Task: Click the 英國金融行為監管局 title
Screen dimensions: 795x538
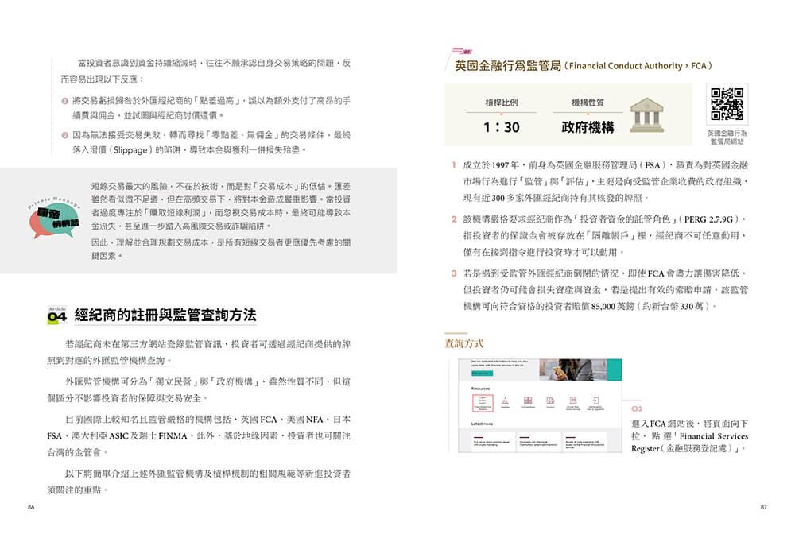Action: coord(508,66)
